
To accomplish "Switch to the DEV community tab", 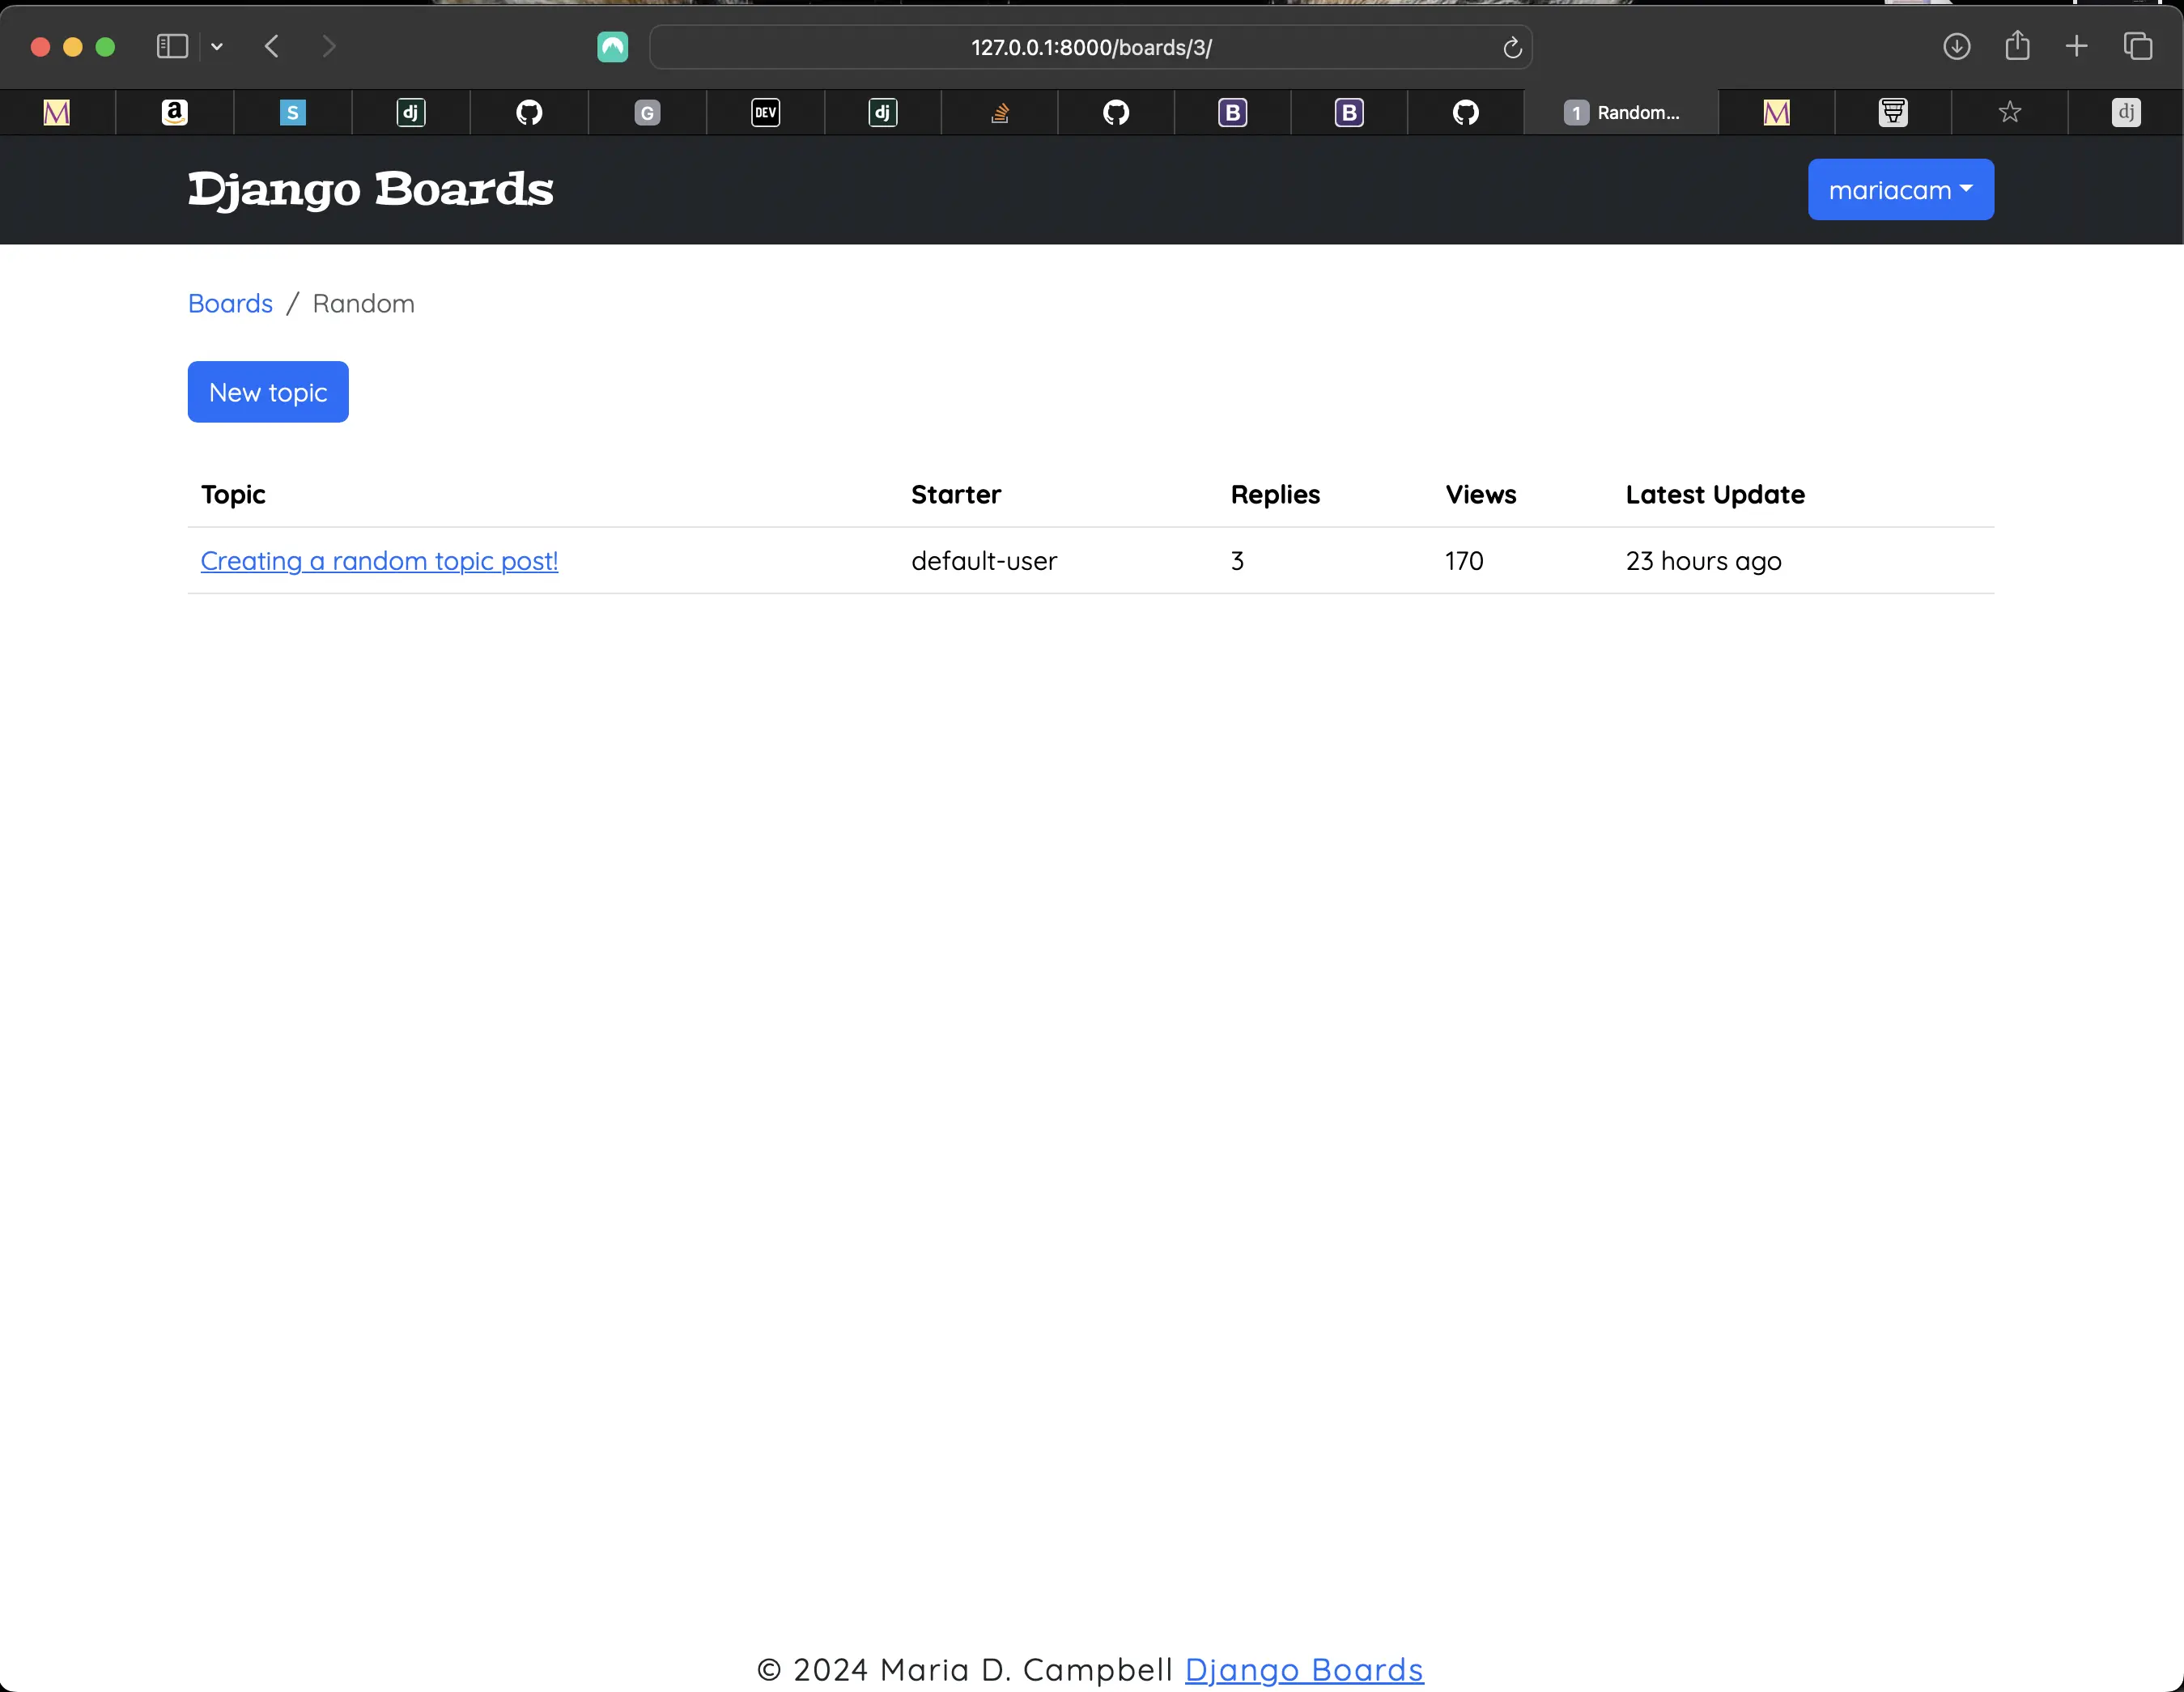I will pyautogui.click(x=765, y=112).
